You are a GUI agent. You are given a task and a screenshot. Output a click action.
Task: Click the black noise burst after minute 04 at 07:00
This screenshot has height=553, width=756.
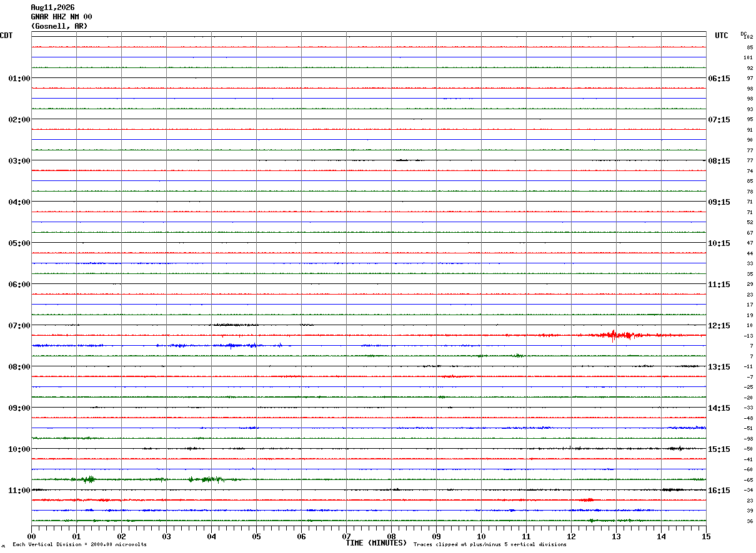[x=234, y=325]
